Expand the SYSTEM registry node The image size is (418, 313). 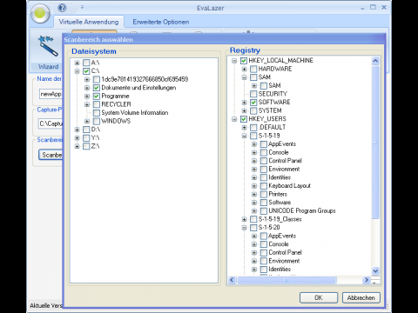(245, 110)
